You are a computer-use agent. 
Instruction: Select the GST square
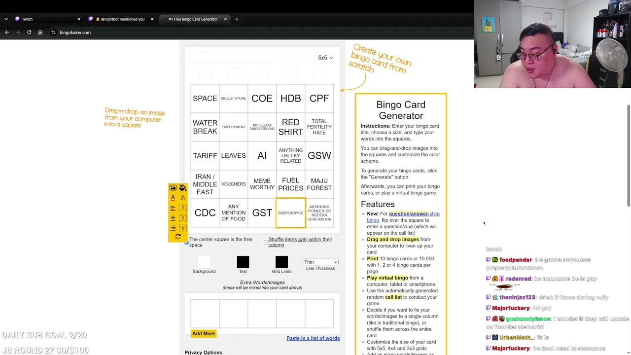(262, 213)
